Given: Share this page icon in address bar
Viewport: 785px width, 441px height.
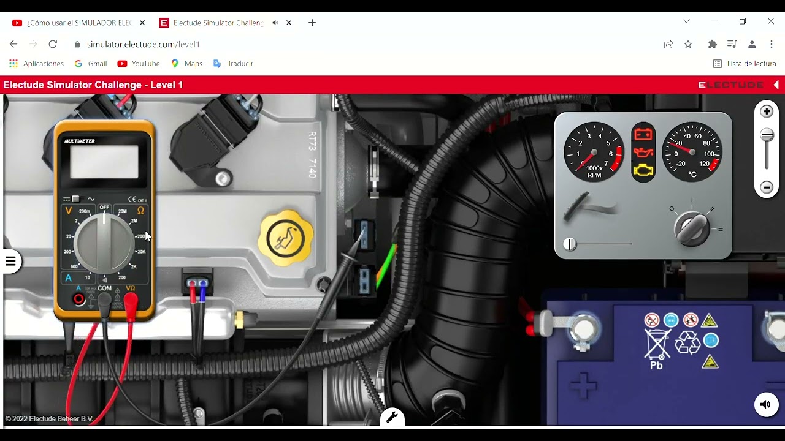Looking at the screenshot, I should pos(668,44).
